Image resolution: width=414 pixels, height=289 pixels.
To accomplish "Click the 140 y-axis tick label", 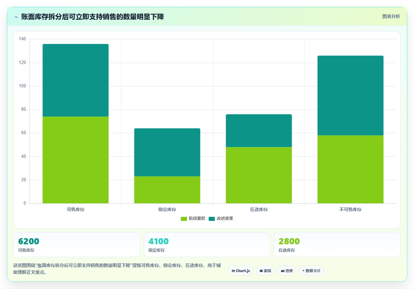I will pyautogui.click(x=22, y=39).
